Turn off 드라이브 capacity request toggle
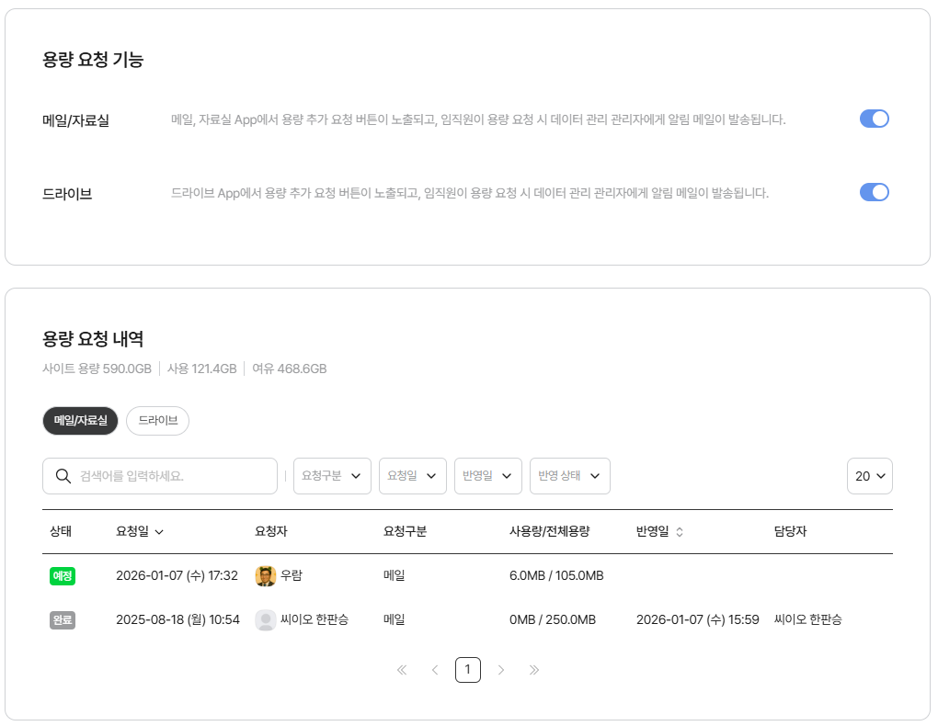Screen dimensions: 938x726 coord(874,192)
